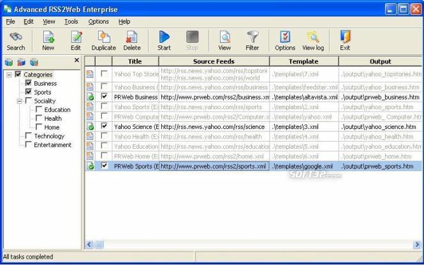Click the task icon of PRWeb Computer row

[90, 116]
